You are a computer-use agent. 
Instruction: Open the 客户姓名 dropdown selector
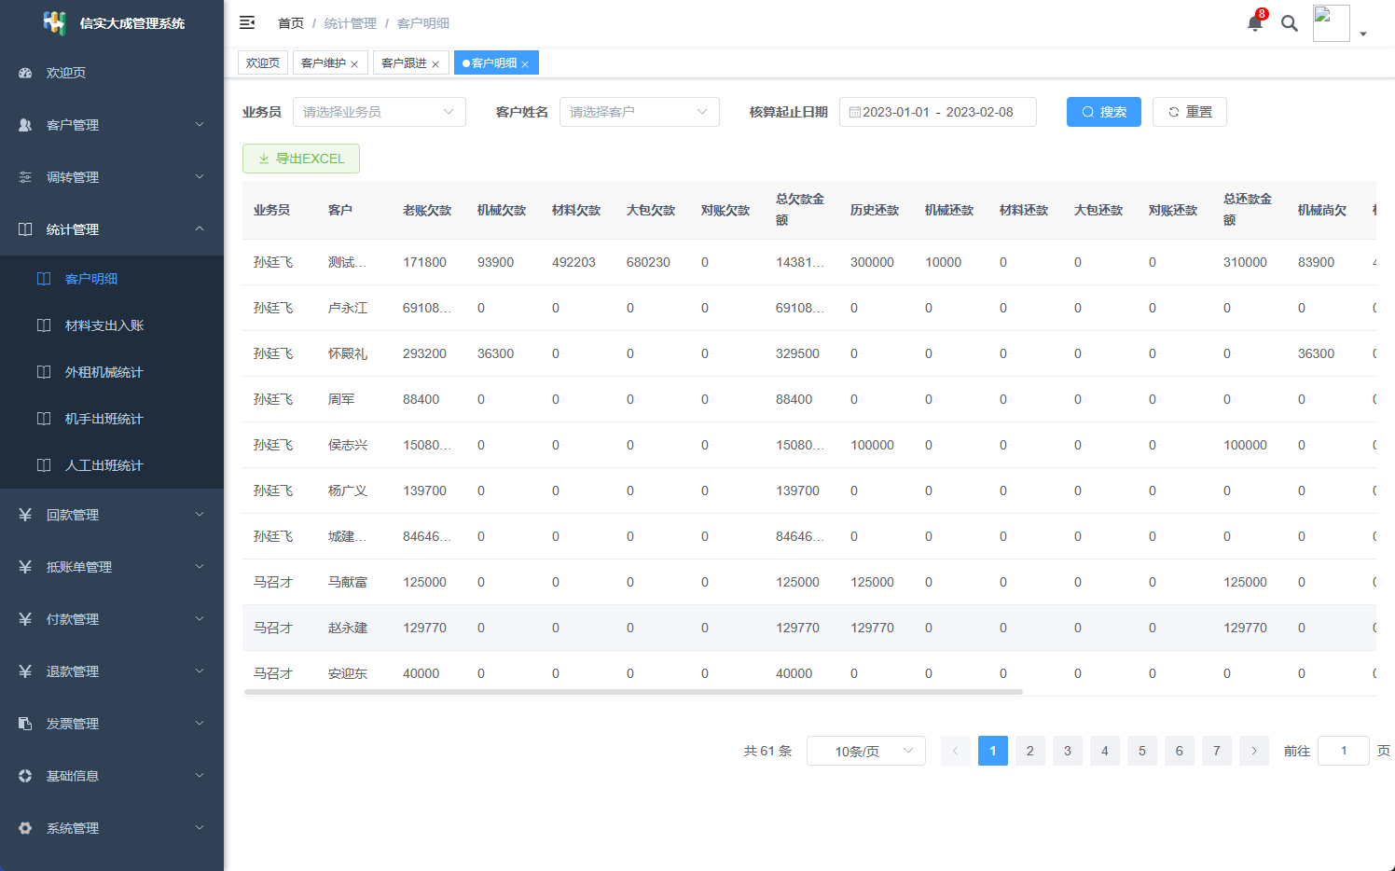pos(639,112)
